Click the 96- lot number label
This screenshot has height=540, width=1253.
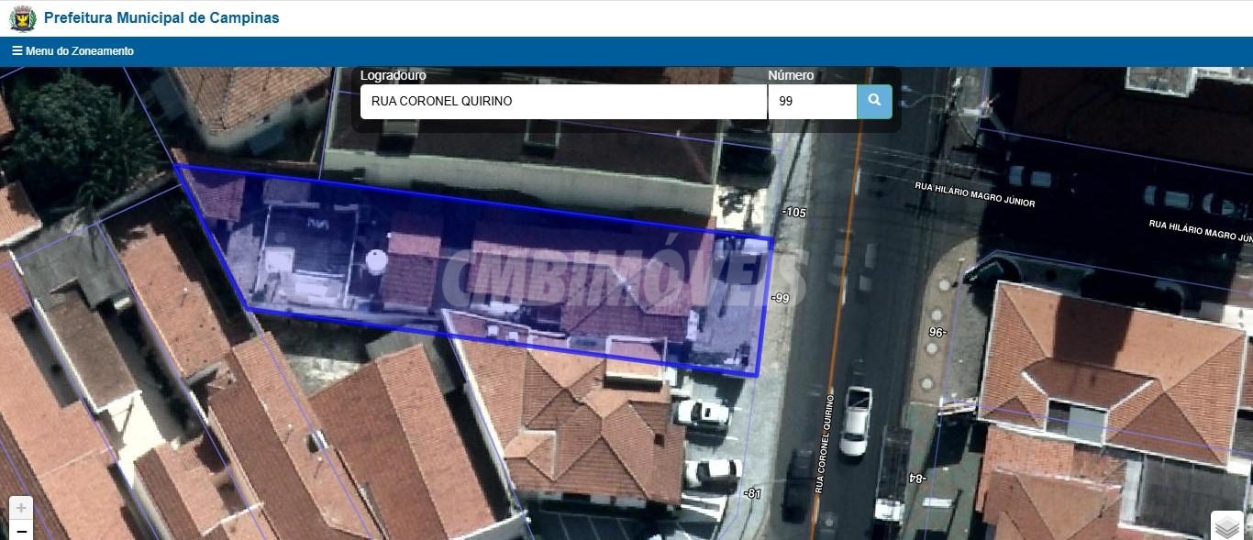pos(937,332)
